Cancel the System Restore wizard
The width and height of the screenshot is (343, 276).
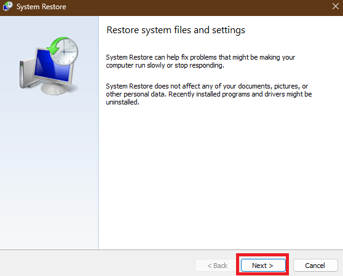tap(315, 266)
